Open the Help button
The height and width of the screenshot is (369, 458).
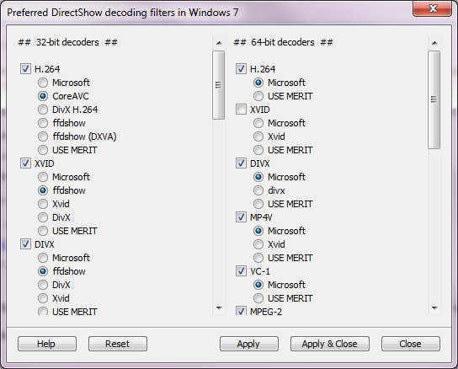(x=47, y=344)
